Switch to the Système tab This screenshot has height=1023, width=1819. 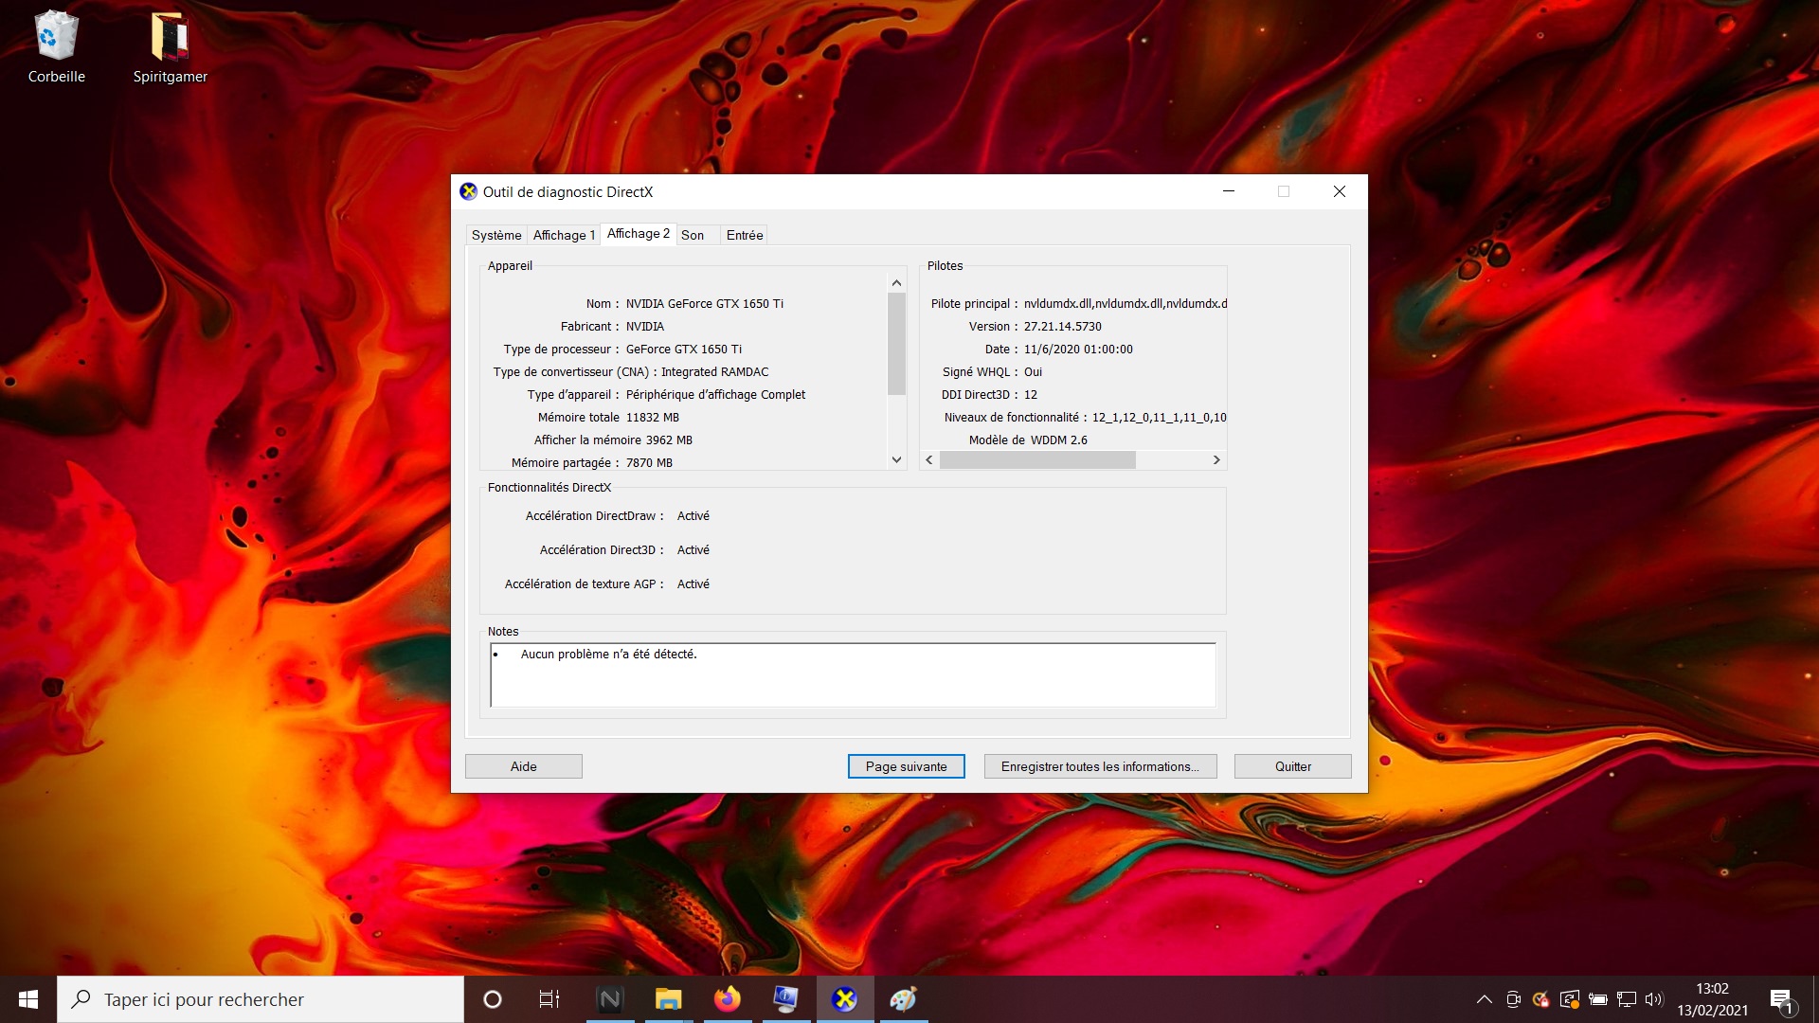(x=496, y=235)
